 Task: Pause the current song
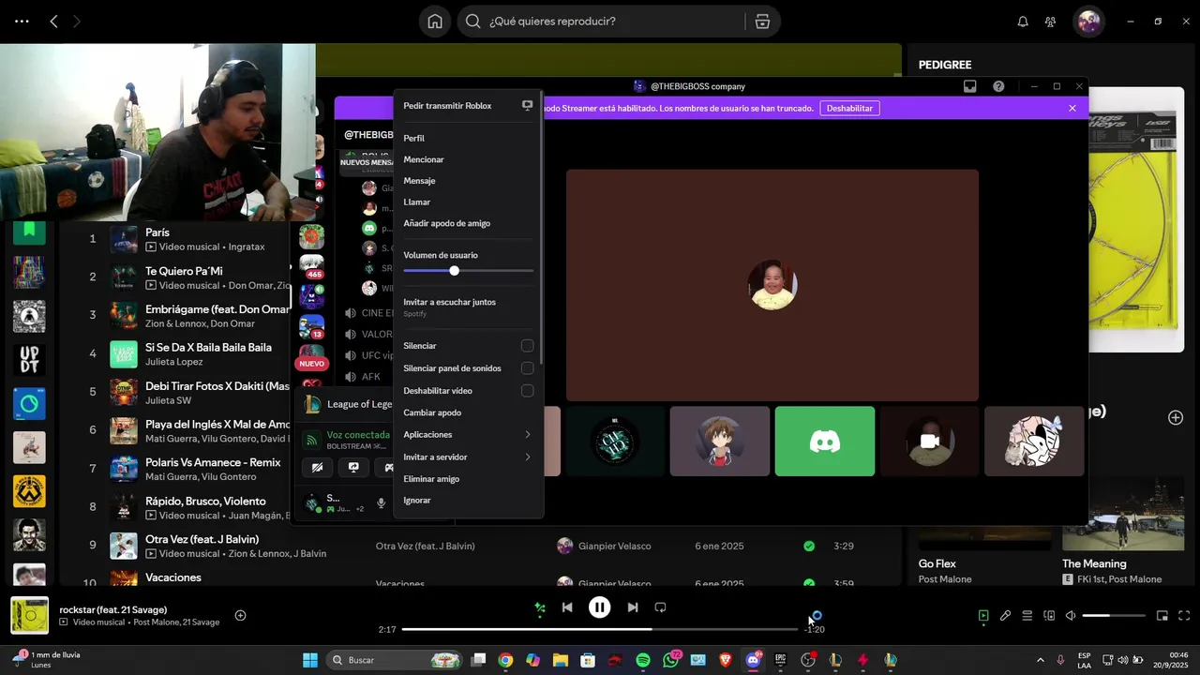pyautogui.click(x=599, y=607)
